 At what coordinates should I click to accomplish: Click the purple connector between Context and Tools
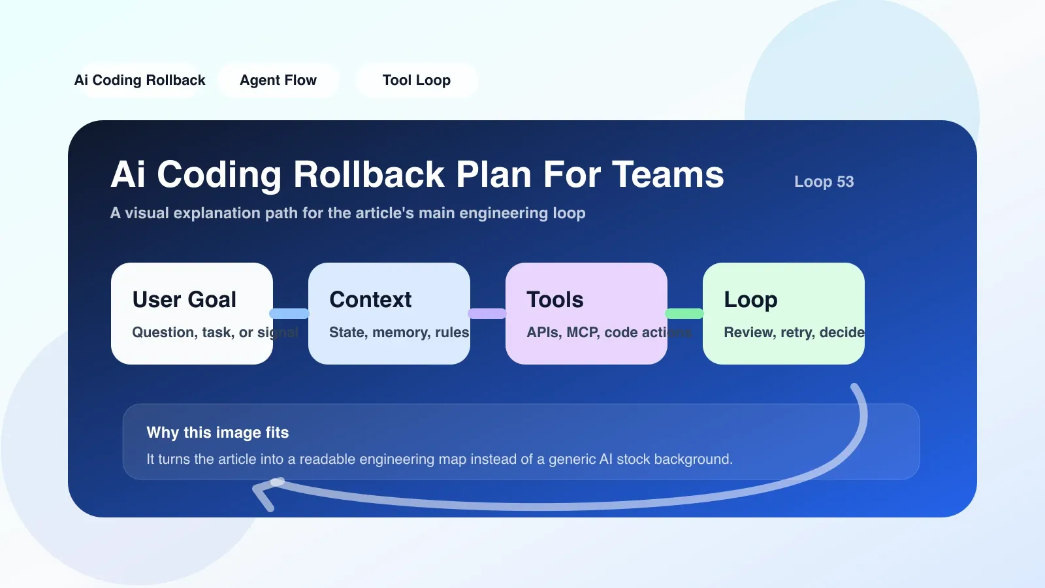click(487, 314)
